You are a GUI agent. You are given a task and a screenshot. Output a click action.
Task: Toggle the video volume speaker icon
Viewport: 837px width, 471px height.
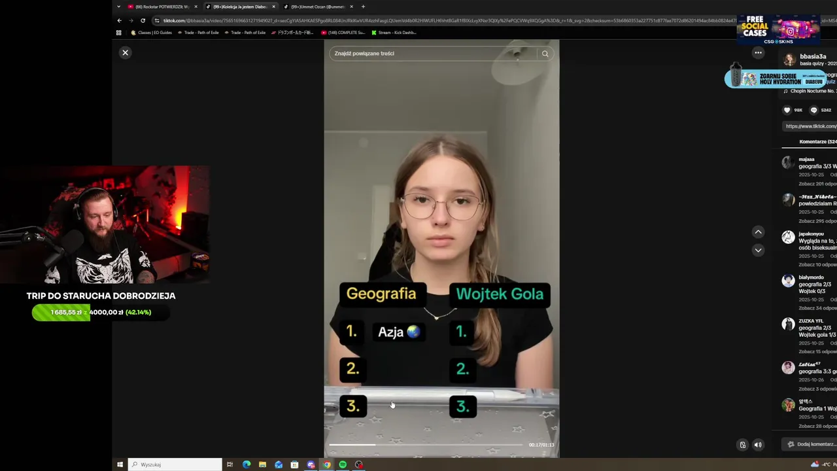click(758, 445)
